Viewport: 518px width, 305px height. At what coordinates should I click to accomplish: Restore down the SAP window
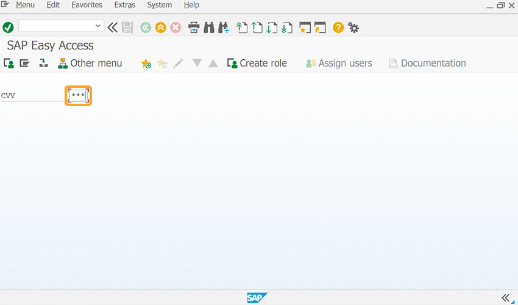tap(501, 5)
